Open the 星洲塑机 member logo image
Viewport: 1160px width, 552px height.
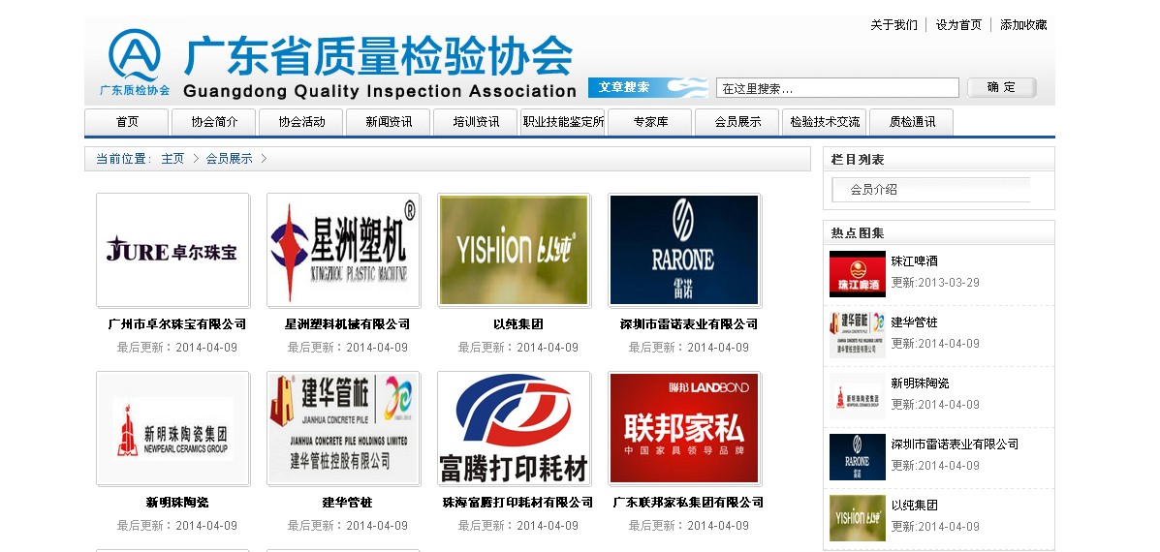tap(343, 251)
